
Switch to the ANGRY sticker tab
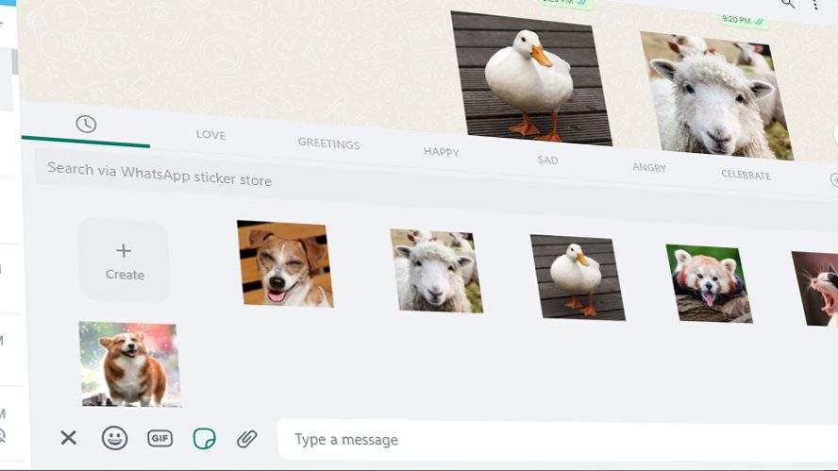[x=649, y=167]
